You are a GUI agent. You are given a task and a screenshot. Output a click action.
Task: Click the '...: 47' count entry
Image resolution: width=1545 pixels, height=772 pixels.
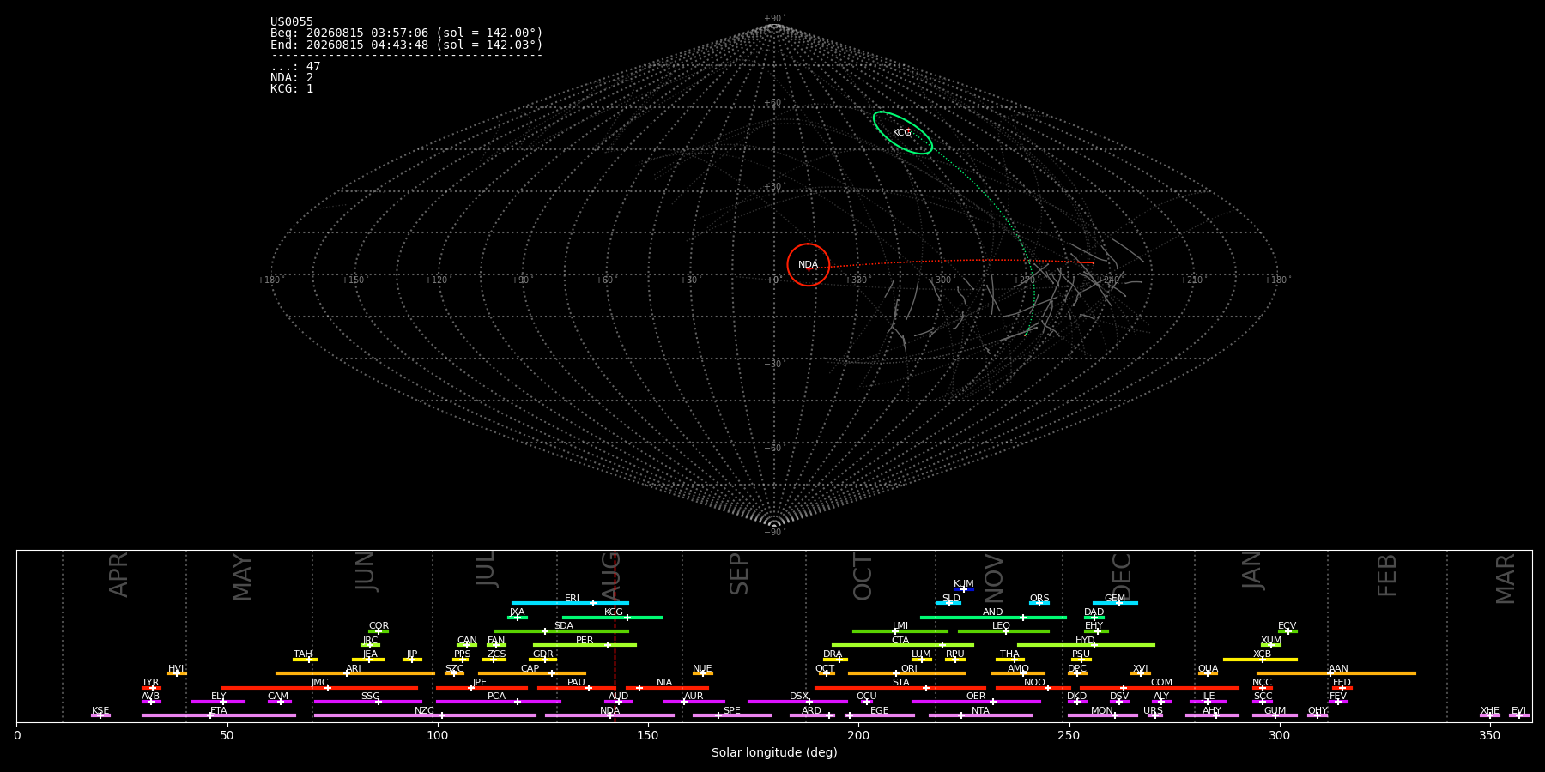point(295,67)
